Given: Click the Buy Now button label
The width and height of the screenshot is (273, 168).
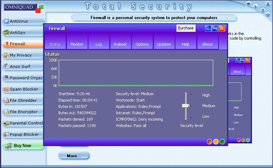Looking at the screenshot, I should [23, 146].
